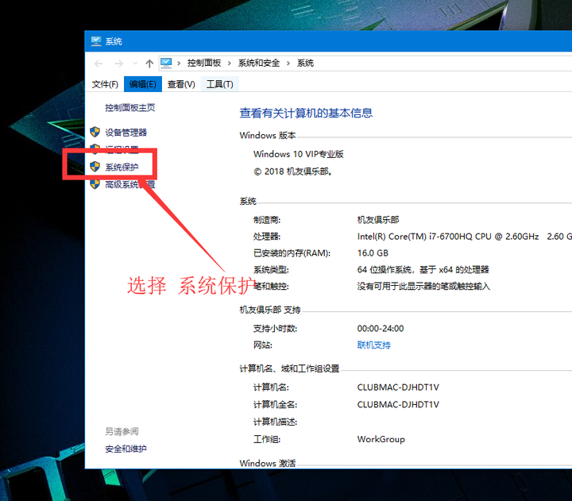Open the 查看(V) menu

click(181, 84)
